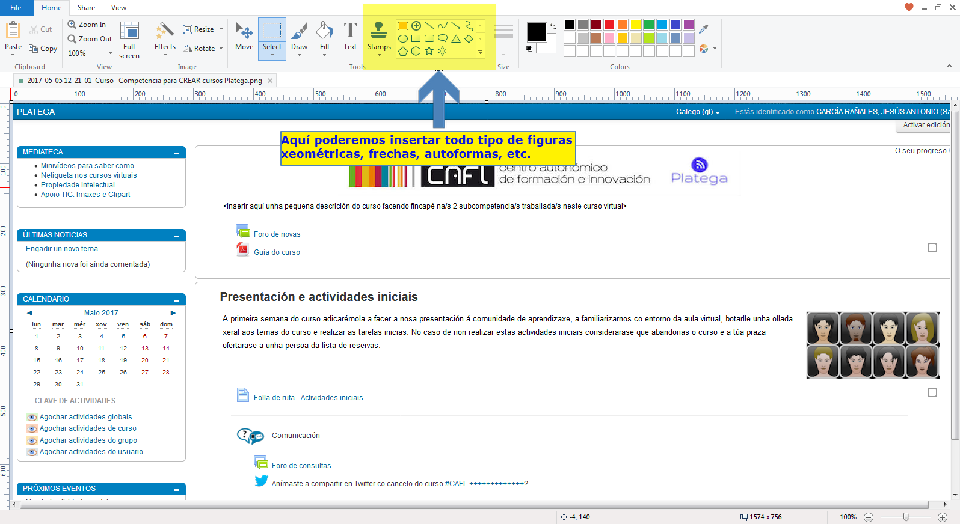960x524 pixels.
Task: Open the Stamps tool
Action: pos(379,37)
